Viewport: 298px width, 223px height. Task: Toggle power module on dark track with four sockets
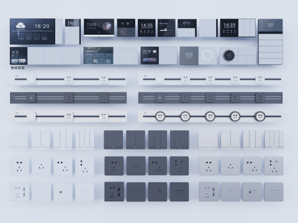point(160,98)
